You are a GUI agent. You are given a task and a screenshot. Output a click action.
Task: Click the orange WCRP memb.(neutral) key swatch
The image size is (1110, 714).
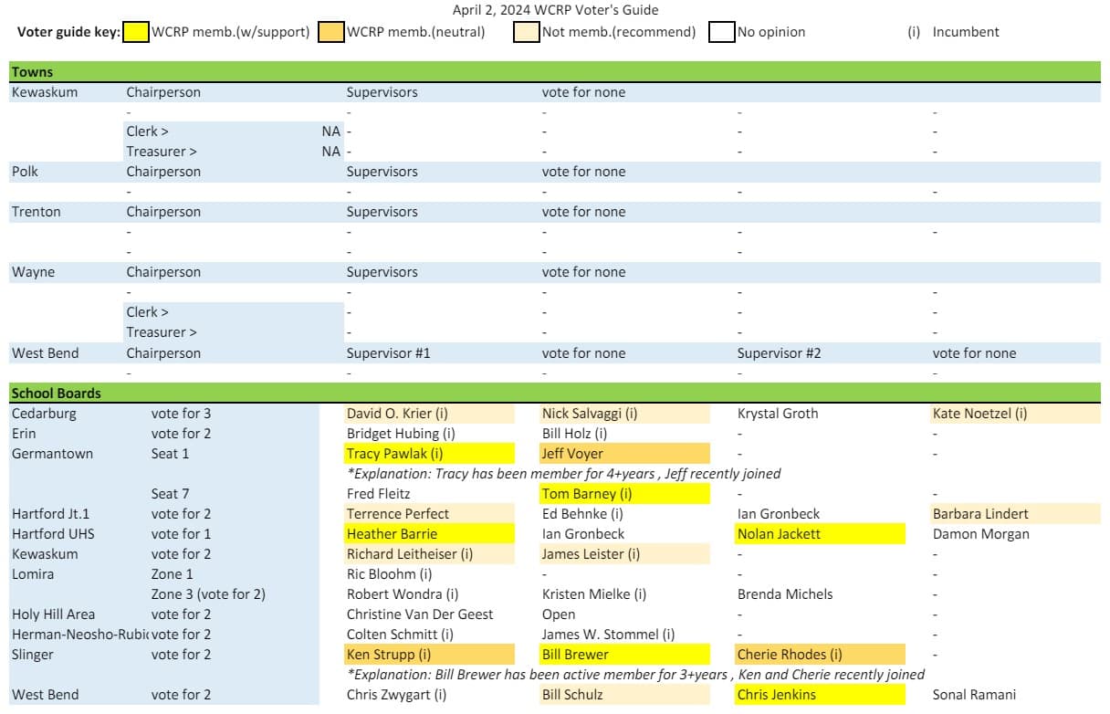[332, 32]
